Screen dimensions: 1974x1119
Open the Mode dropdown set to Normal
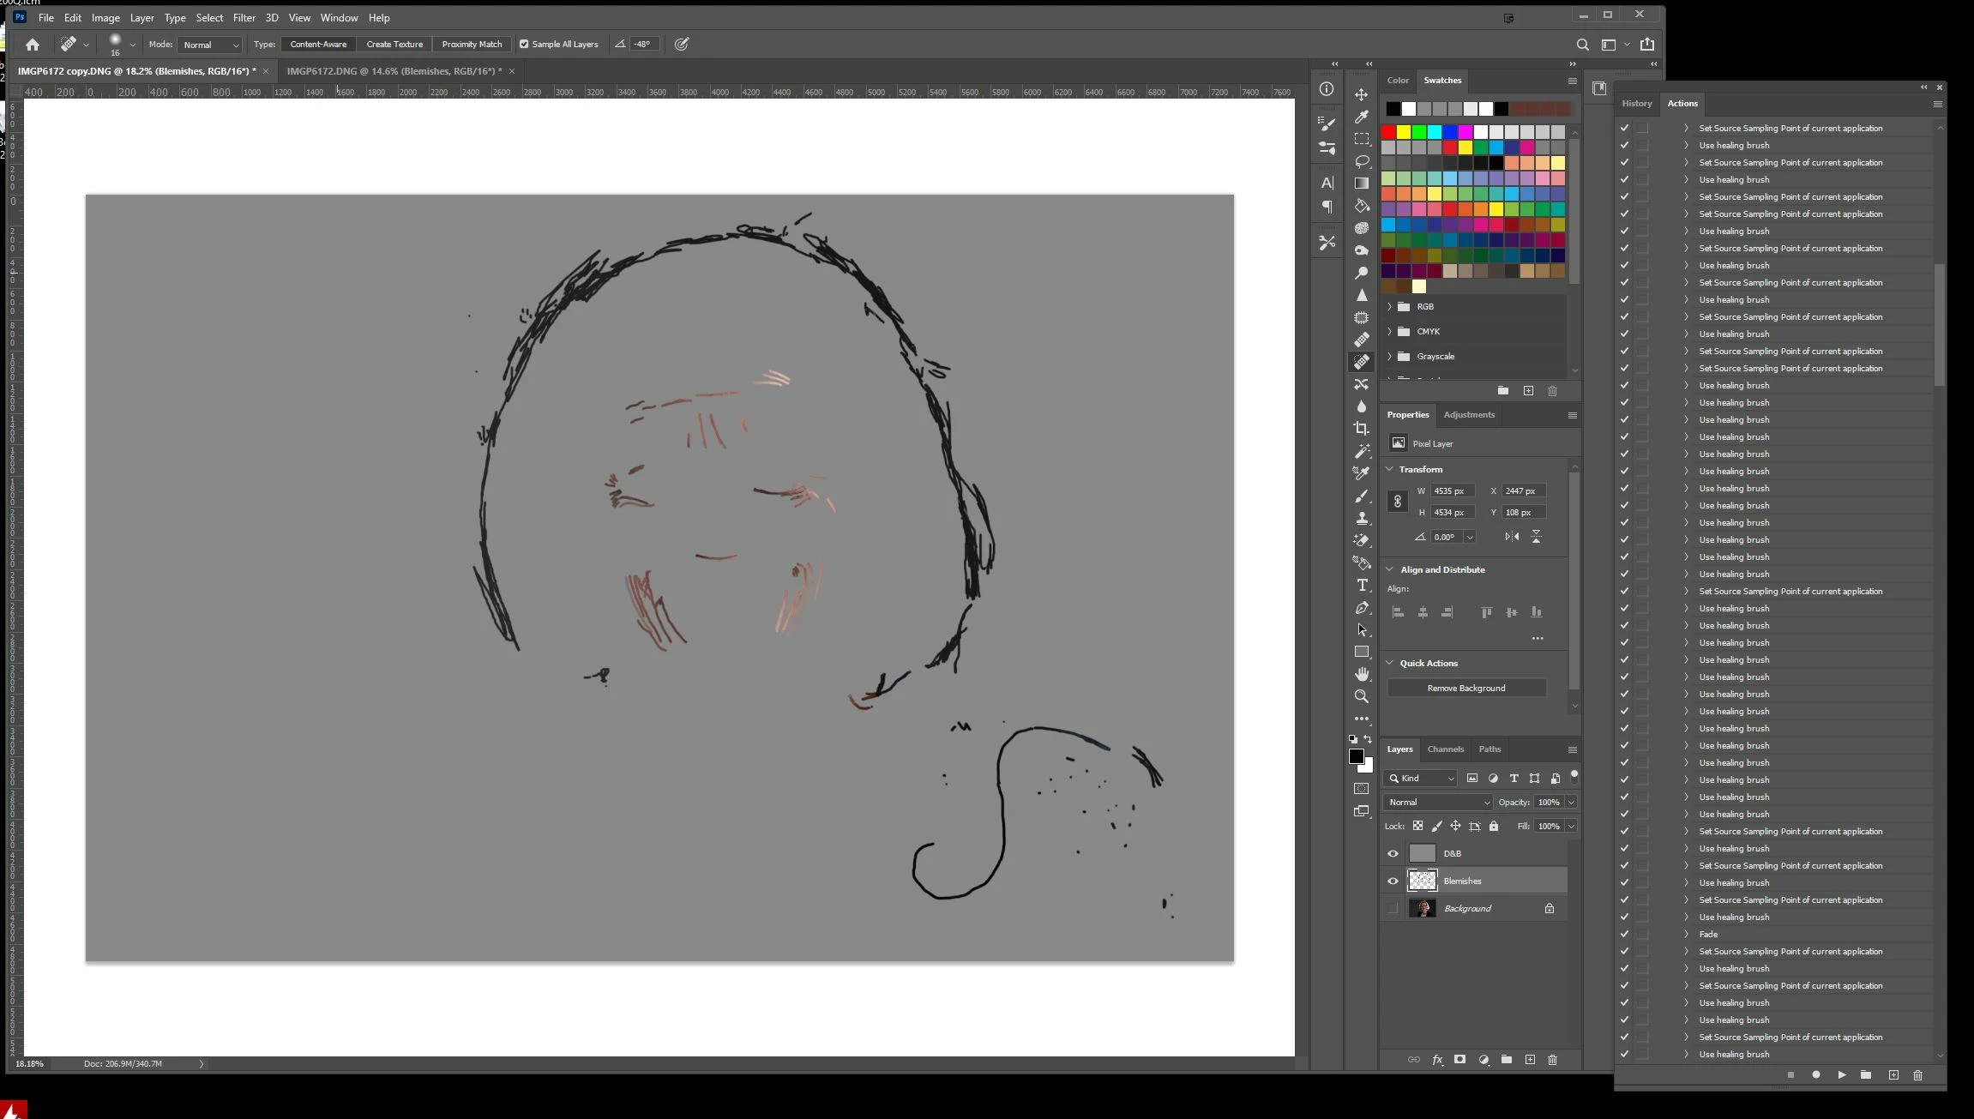210,45
